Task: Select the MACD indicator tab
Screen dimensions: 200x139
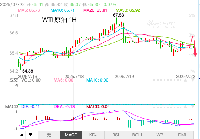Action: pos(71,135)
